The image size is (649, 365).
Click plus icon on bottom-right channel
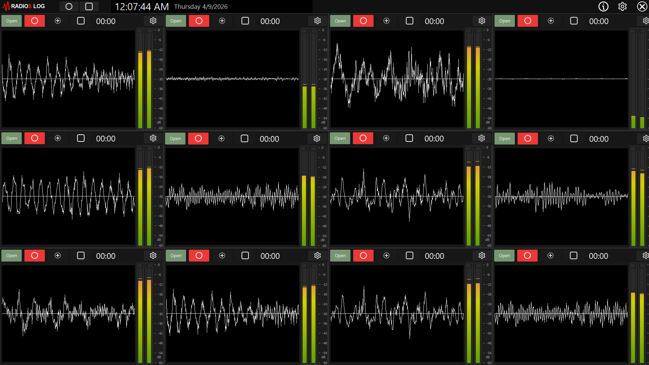tap(551, 256)
